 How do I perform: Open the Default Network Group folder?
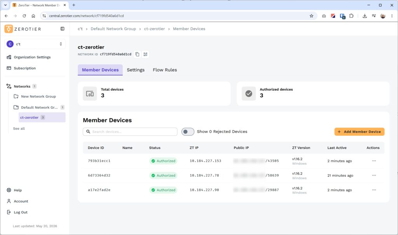pyautogui.click(x=39, y=107)
